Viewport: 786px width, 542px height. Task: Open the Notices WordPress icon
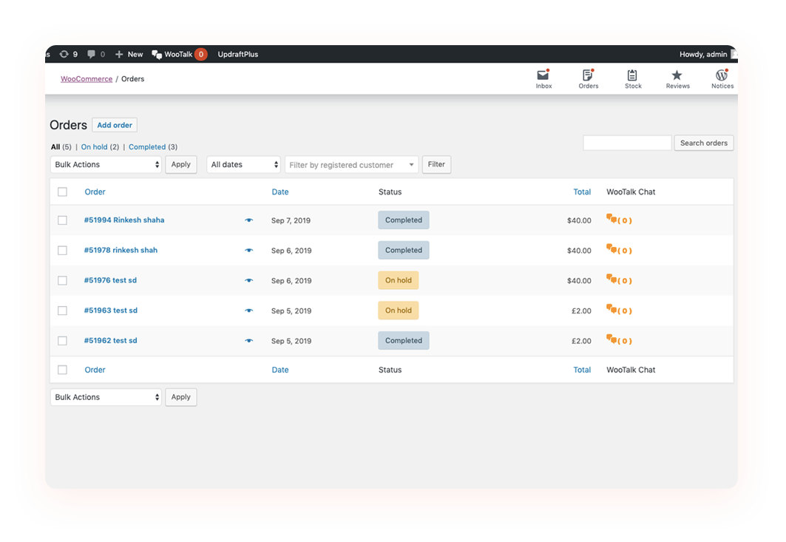(722, 75)
